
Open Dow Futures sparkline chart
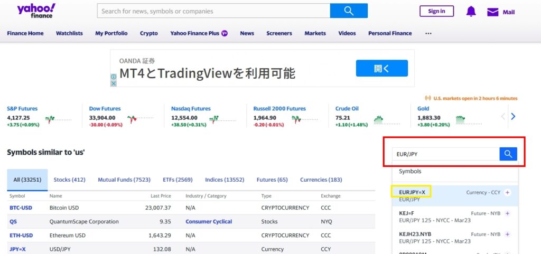pyautogui.click(x=141, y=119)
